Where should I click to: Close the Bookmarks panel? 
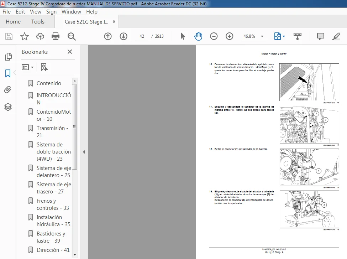[x=70, y=52]
